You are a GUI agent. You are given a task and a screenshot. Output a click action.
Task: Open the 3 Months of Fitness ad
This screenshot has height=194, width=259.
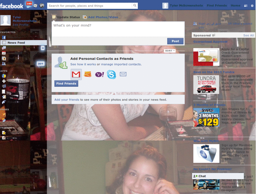pos(209,105)
